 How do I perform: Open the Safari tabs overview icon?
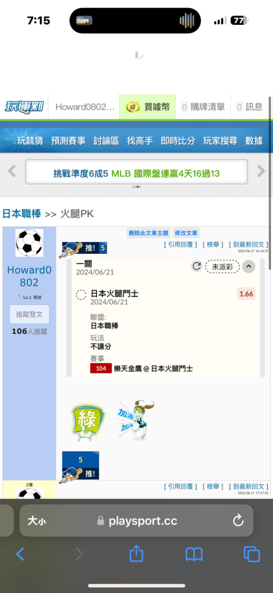pyautogui.click(x=252, y=554)
